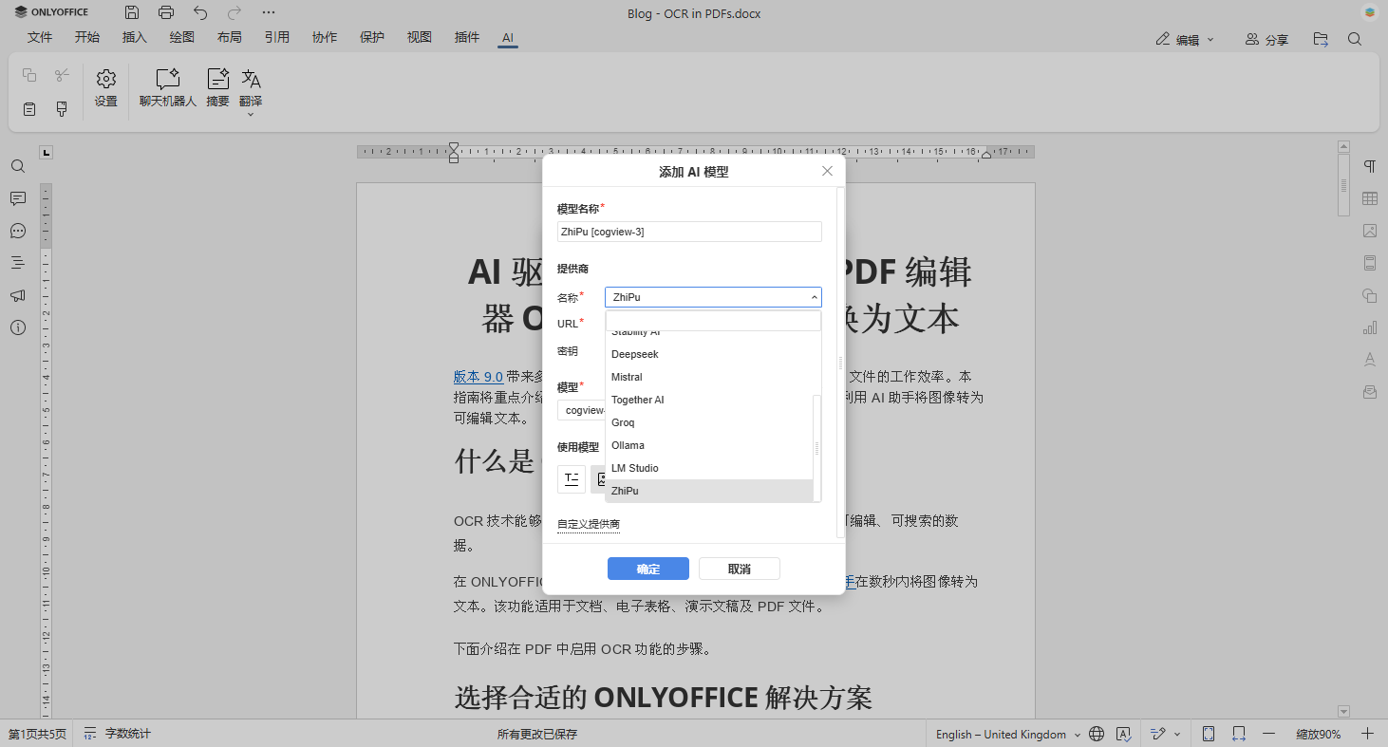The height and width of the screenshot is (747, 1388).
Task: Open the feedback megaphone icon
Action: tap(17, 295)
